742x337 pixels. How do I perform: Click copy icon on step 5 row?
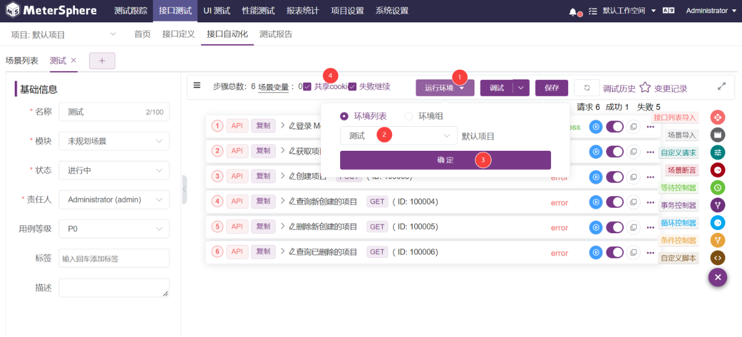(633, 227)
